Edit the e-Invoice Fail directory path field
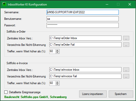Image resolution: width=136 pixels, height=101 pixels. 85,76
